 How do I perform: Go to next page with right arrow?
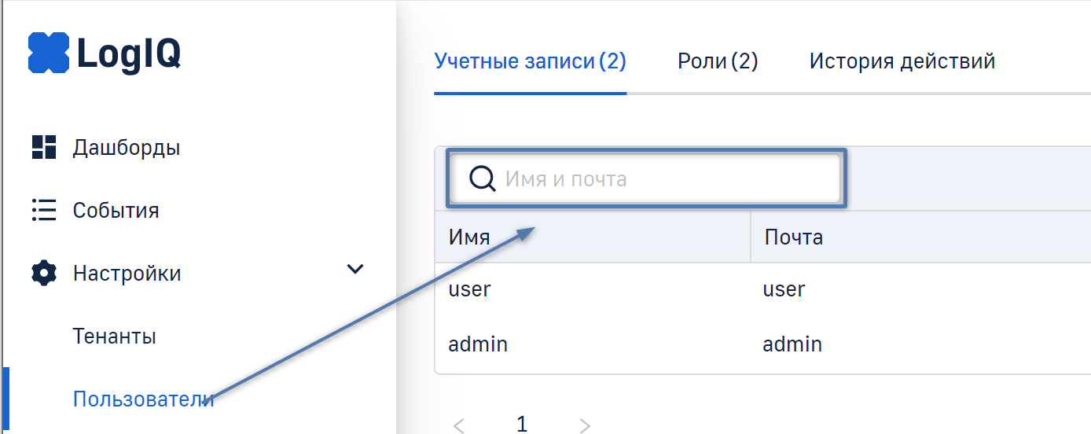585,425
